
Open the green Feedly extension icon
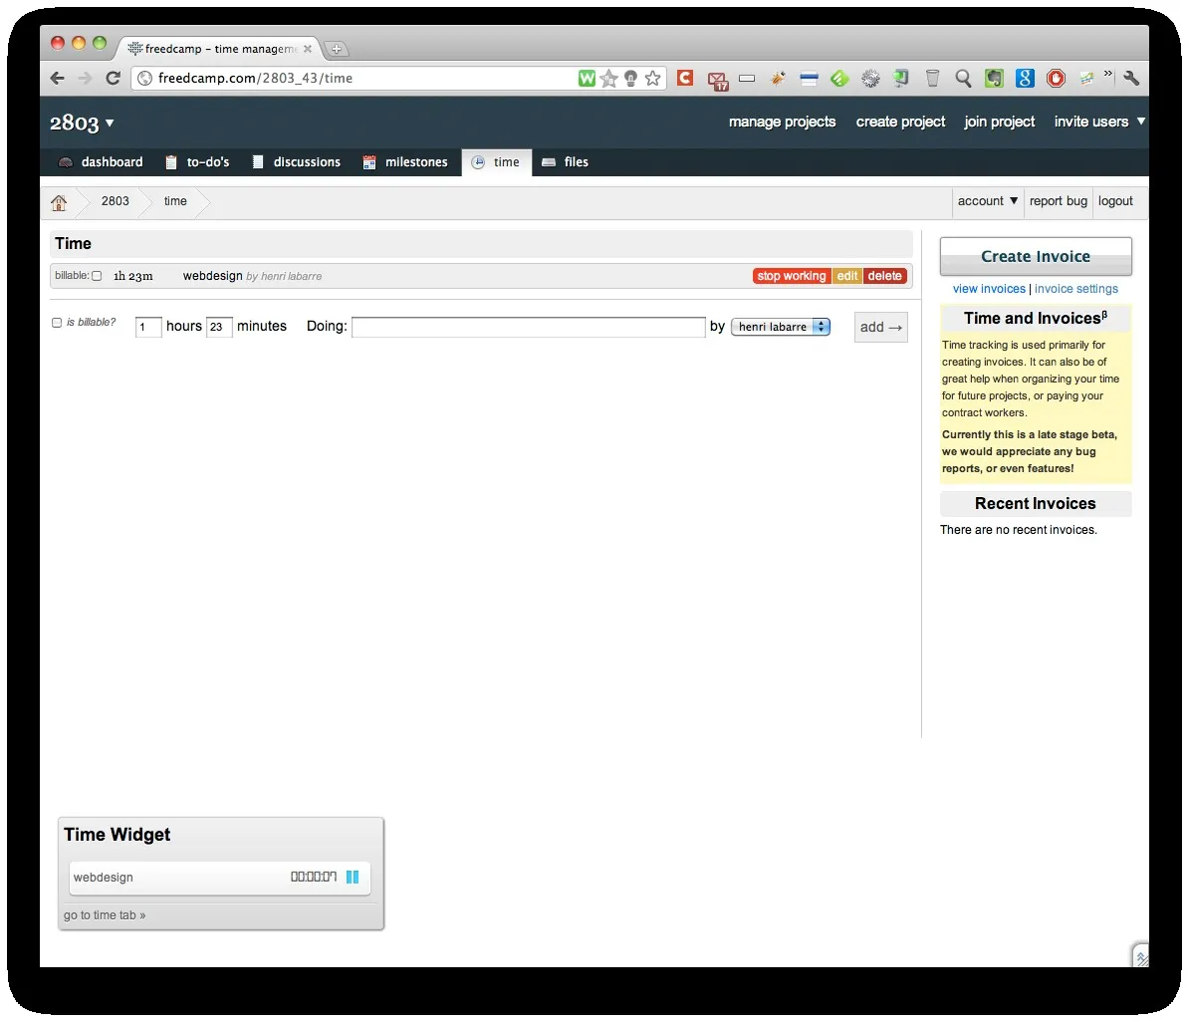[x=839, y=78]
